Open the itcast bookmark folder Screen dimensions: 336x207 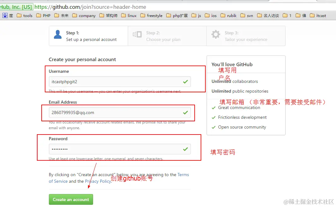click(x=318, y=16)
